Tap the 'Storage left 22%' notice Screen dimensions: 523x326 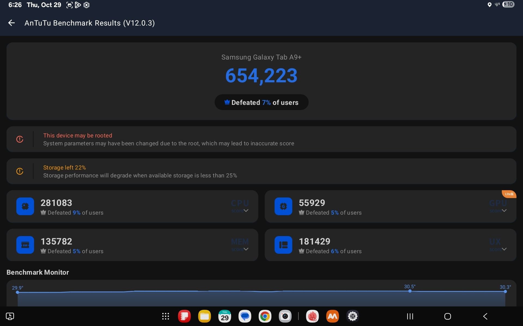coord(261,171)
